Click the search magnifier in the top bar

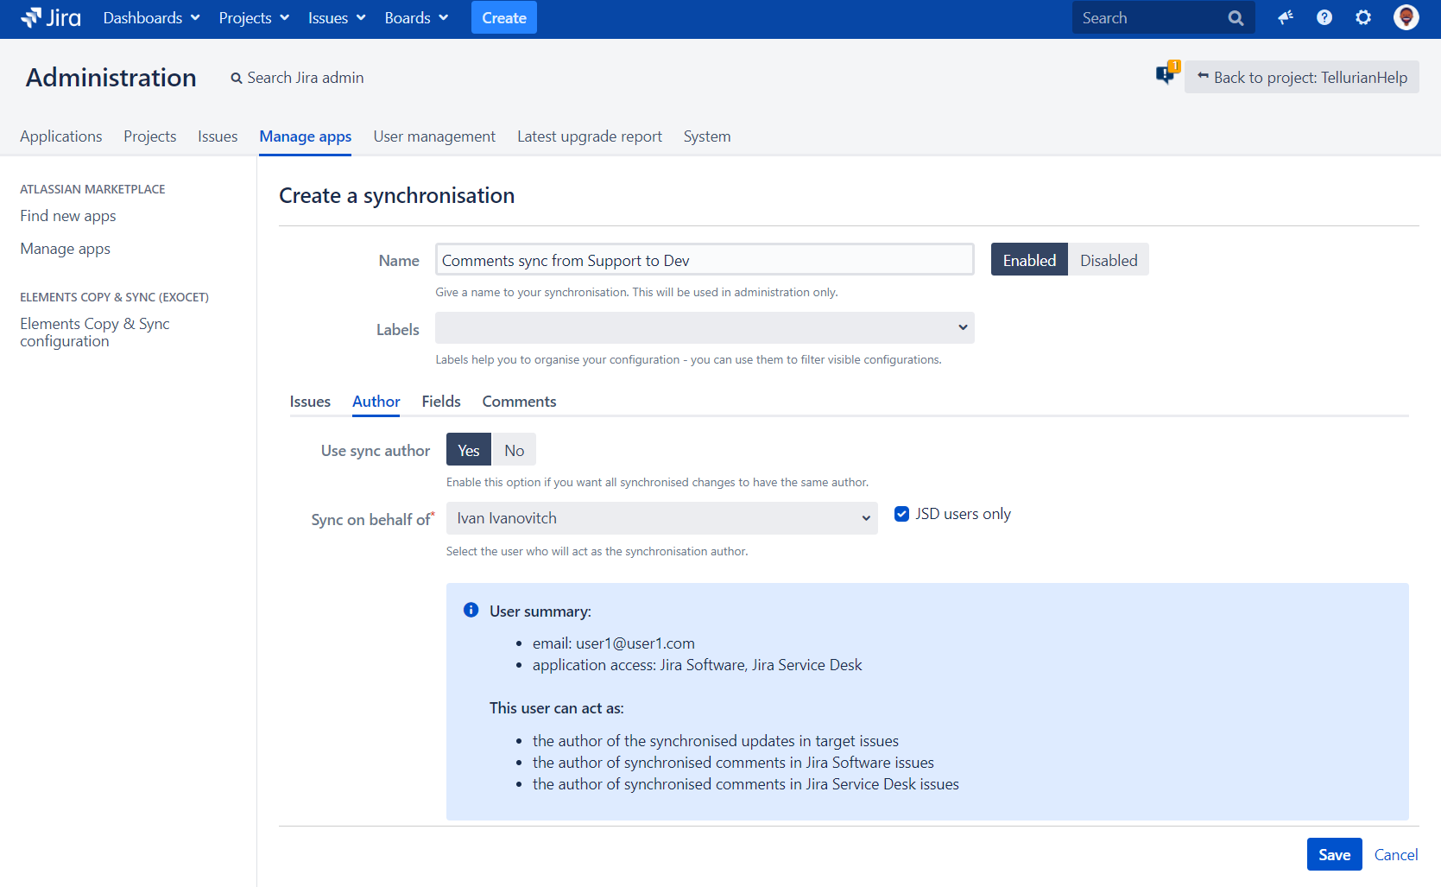(1236, 17)
